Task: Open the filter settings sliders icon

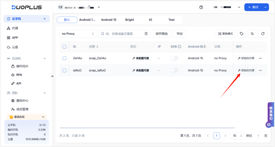Action: (252, 34)
